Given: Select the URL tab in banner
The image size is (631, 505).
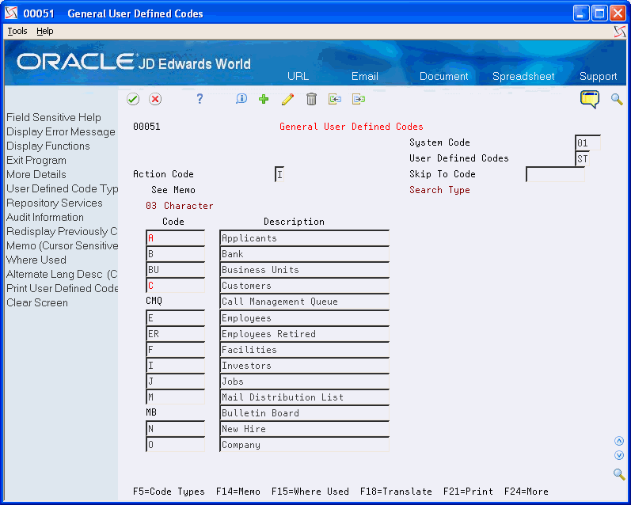Looking at the screenshot, I should coord(298,76).
